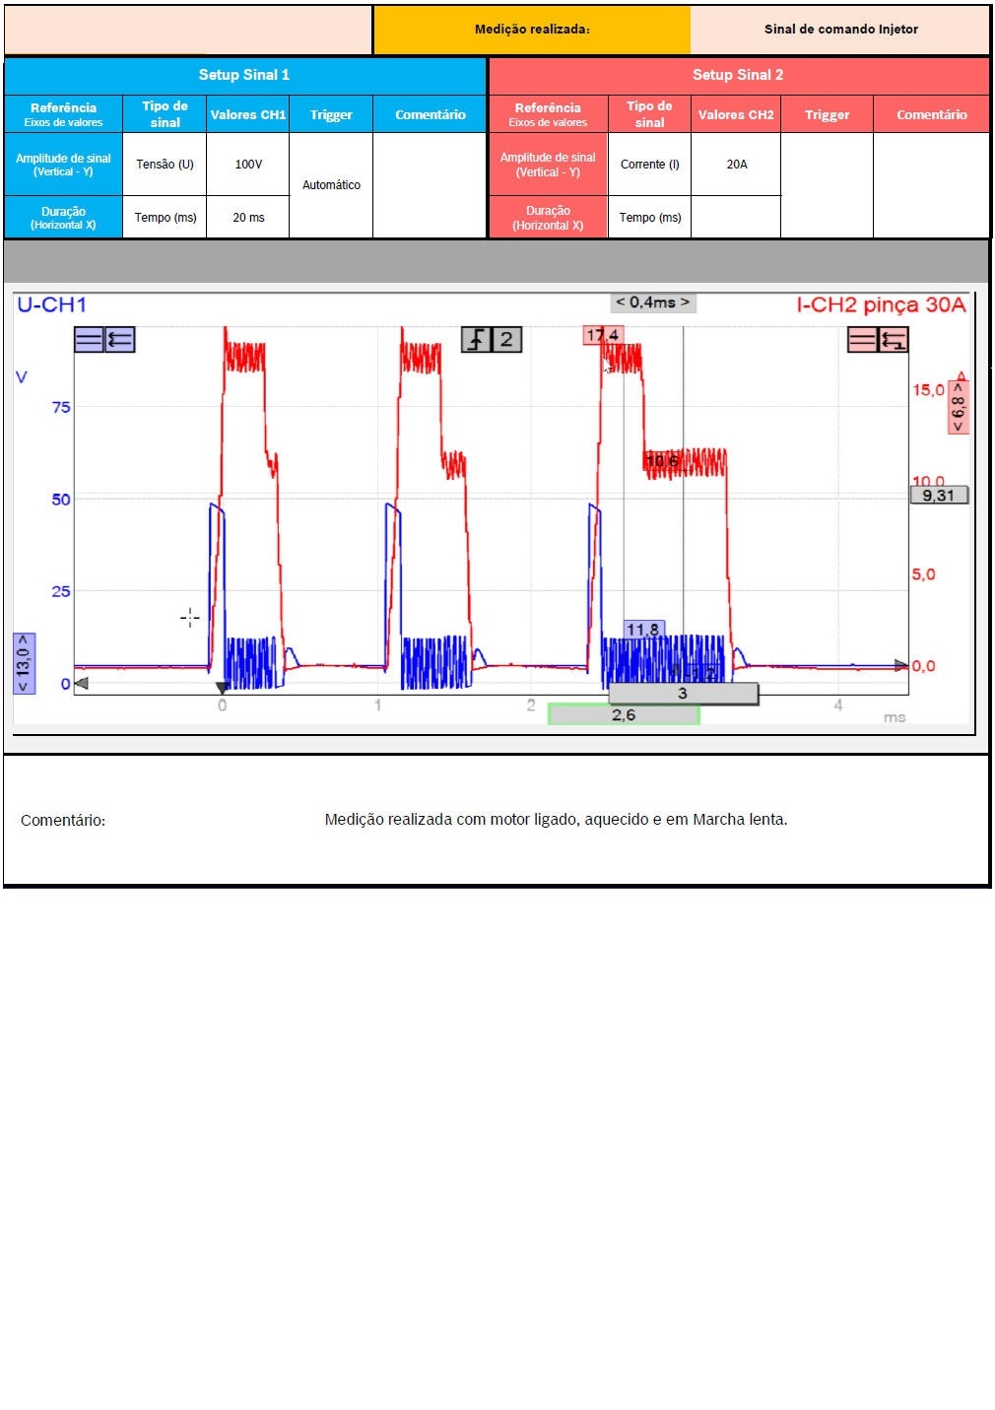Click the gray time bar labeled 3
This screenshot has height=1410, width=995.
click(683, 694)
